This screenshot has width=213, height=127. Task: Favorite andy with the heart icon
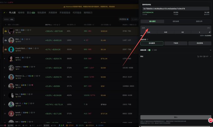[29, 58]
